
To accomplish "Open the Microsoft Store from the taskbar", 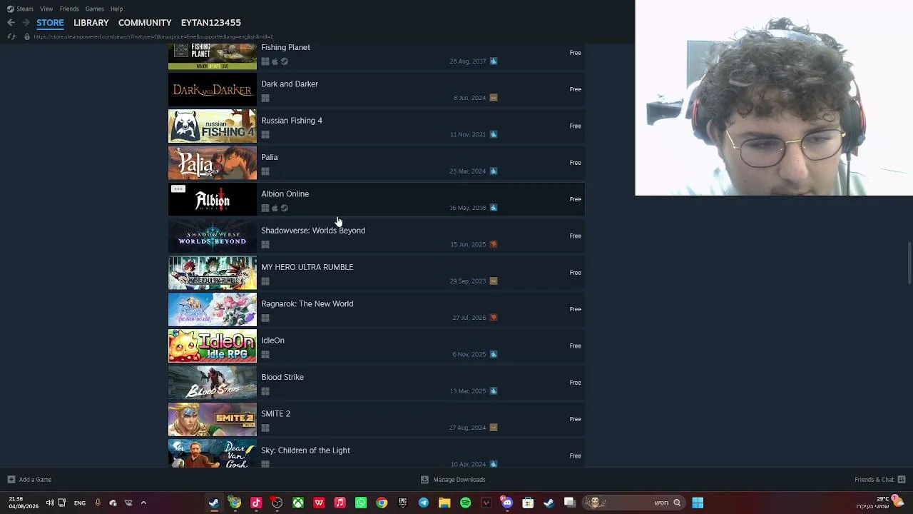I will [x=528, y=503].
